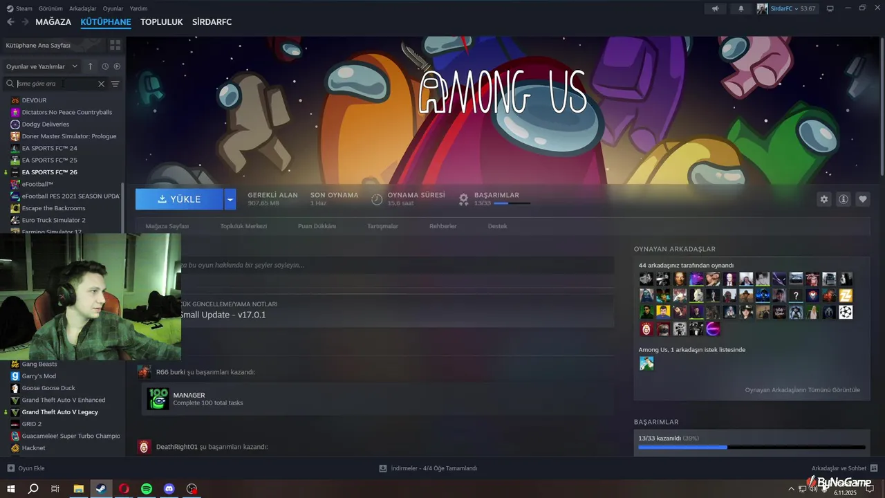Screen dimensions: 885x498
Task: Switch library to grid collections view
Action: [x=115, y=45]
